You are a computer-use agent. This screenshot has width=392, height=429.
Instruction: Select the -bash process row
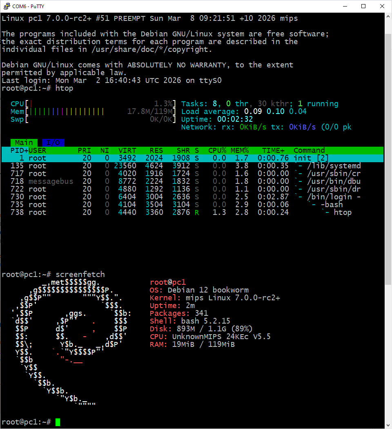click(x=192, y=205)
